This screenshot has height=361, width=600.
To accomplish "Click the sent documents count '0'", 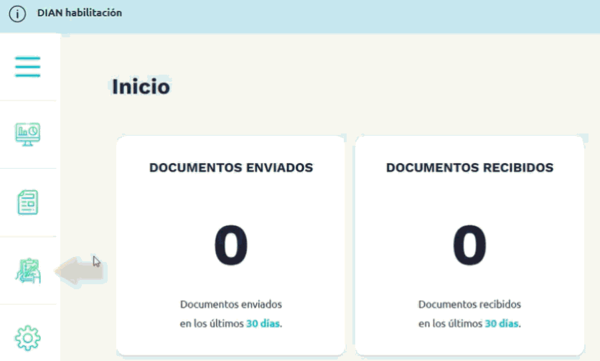I will pos(231,246).
